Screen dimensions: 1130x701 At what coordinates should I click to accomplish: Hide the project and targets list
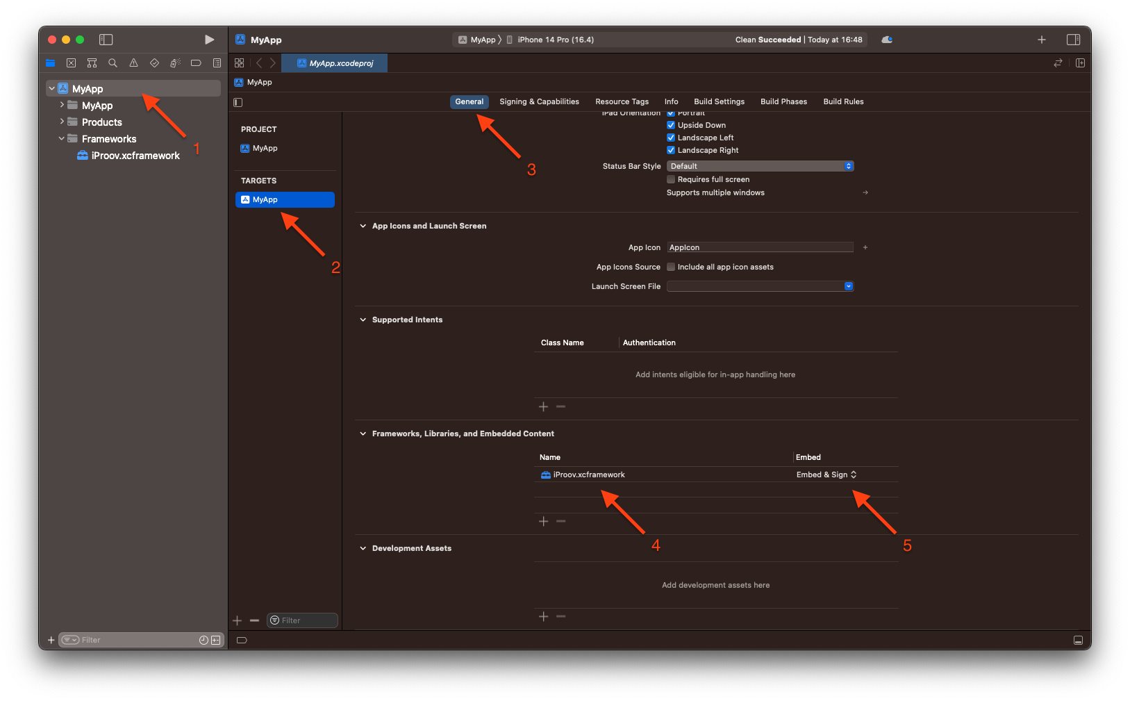[x=238, y=102]
